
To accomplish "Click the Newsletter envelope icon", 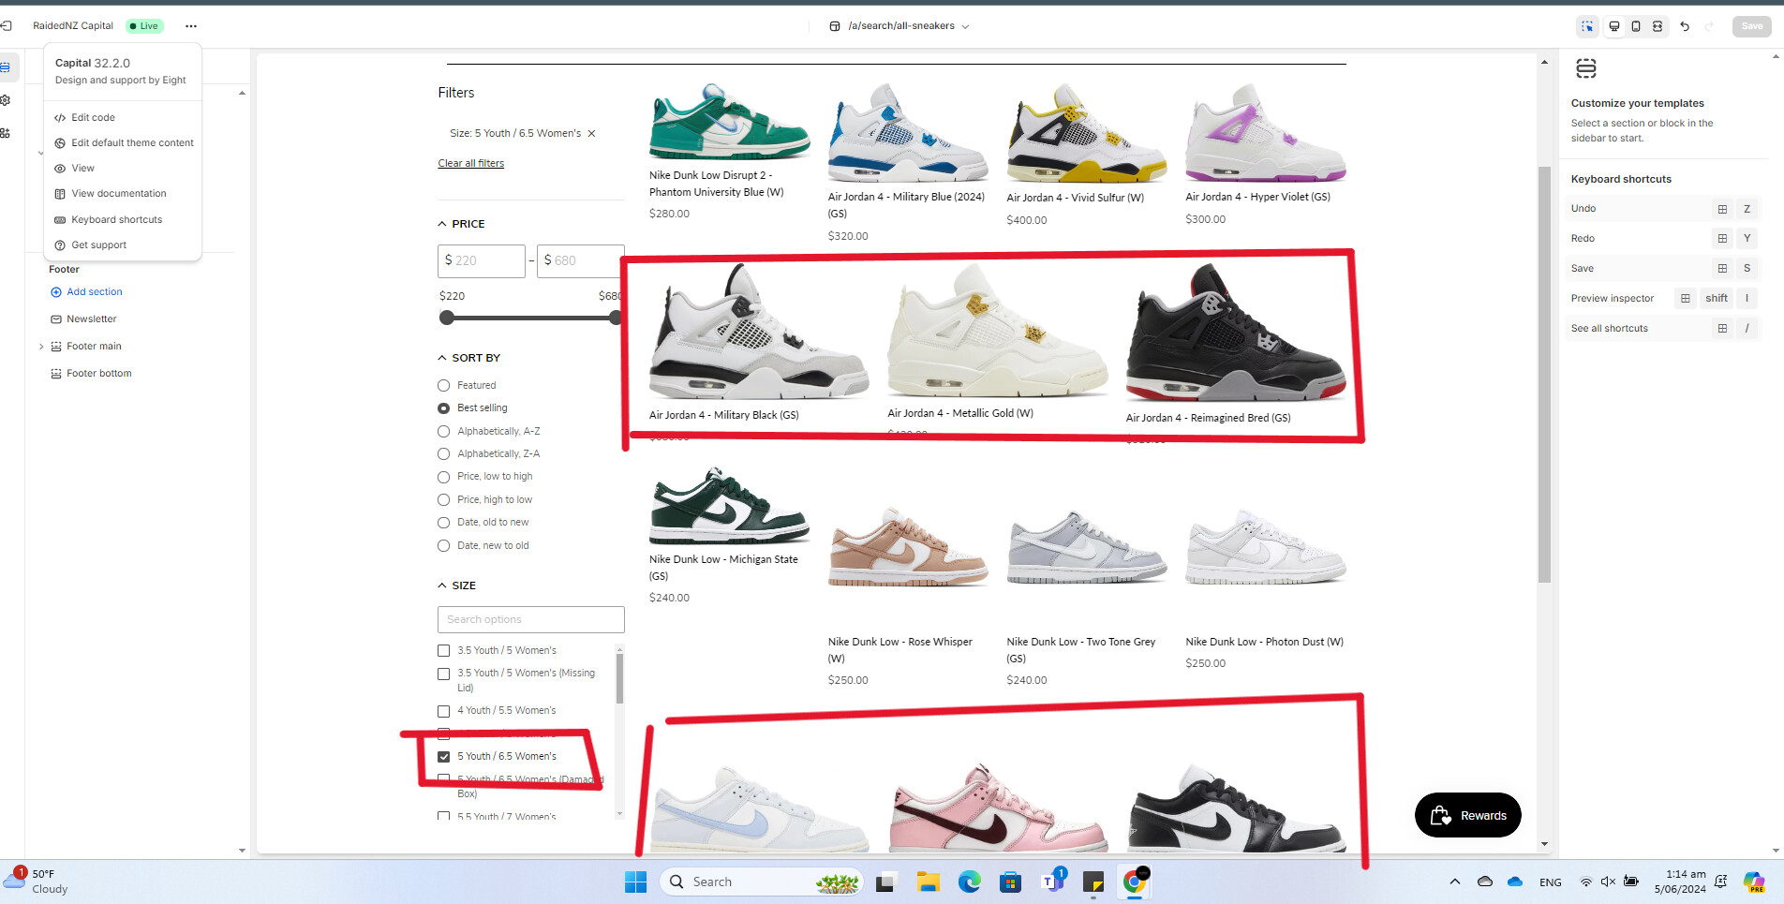I will [x=56, y=319].
